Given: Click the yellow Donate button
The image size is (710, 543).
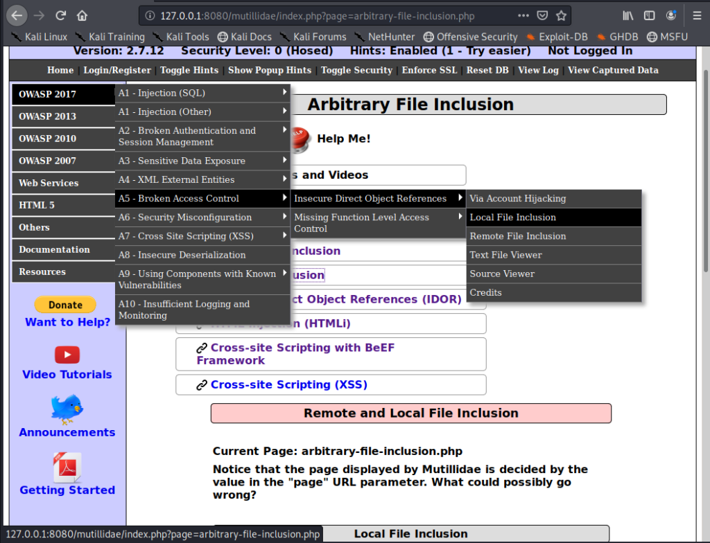Looking at the screenshot, I should (66, 305).
